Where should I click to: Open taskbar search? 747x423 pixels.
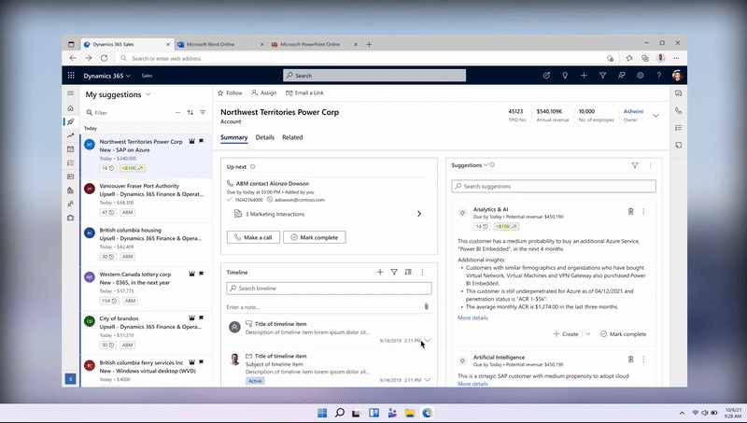340,413
